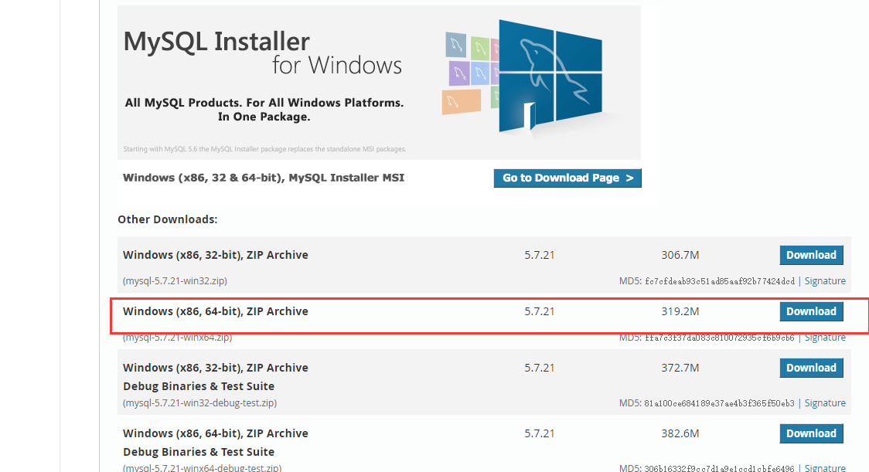Screen dimensions: 869x472
Task: Select text Windows (x86, 32 & 64-bit), MySQL Installer MSI
Action: pos(264,178)
